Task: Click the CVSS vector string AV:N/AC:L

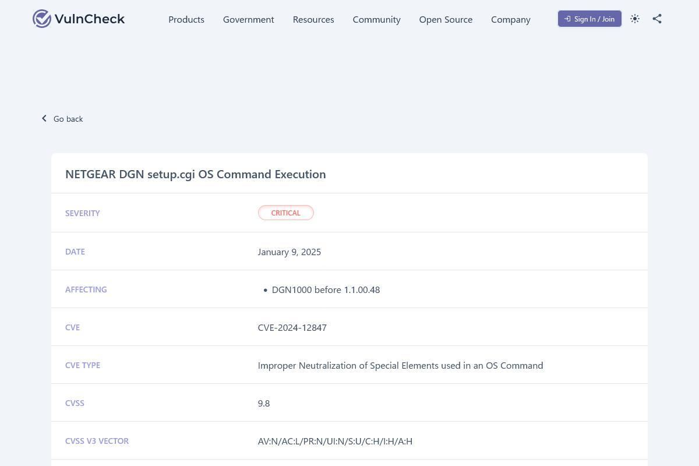Action: click(x=336, y=441)
